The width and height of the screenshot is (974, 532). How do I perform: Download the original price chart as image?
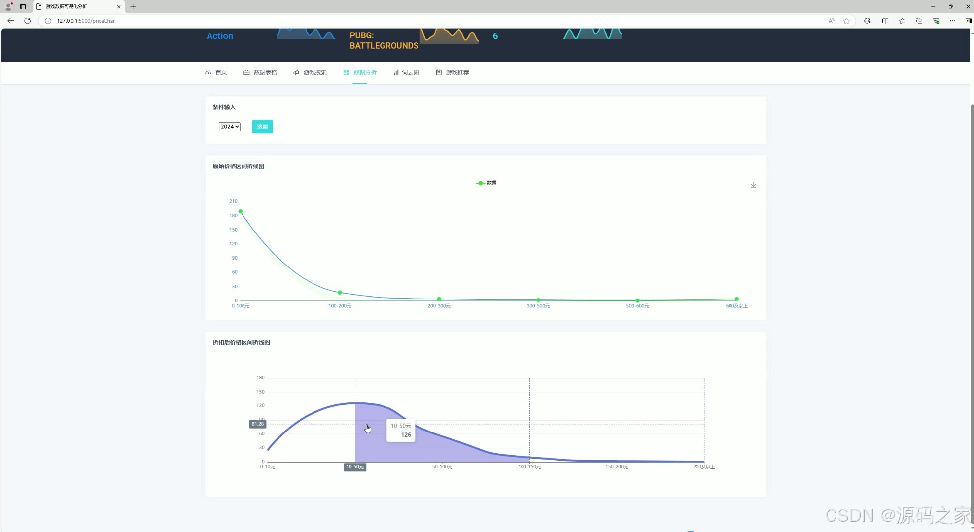753,185
